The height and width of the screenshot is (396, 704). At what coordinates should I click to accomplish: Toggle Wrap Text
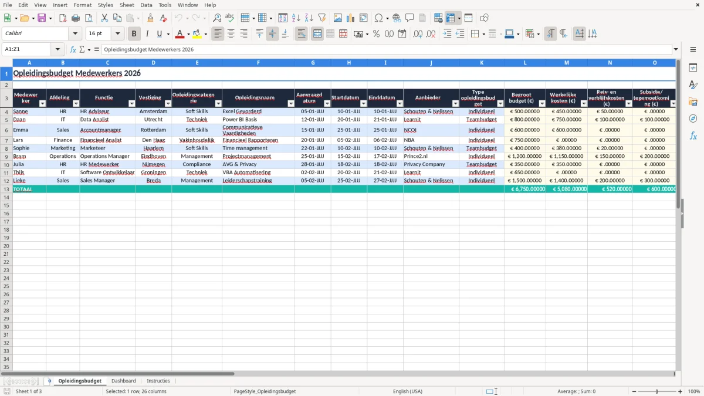[302, 34]
